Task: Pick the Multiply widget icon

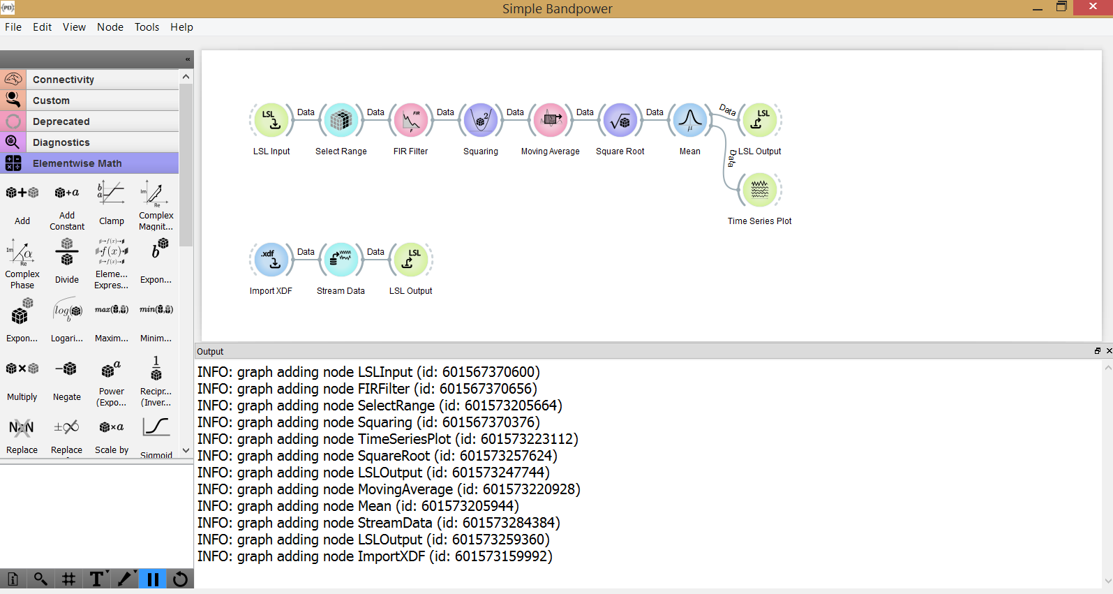Action: (22, 369)
